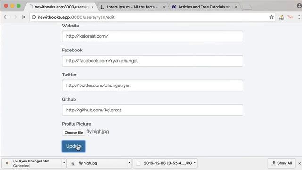
Task: View site information icon in address bar
Action: click(34, 17)
